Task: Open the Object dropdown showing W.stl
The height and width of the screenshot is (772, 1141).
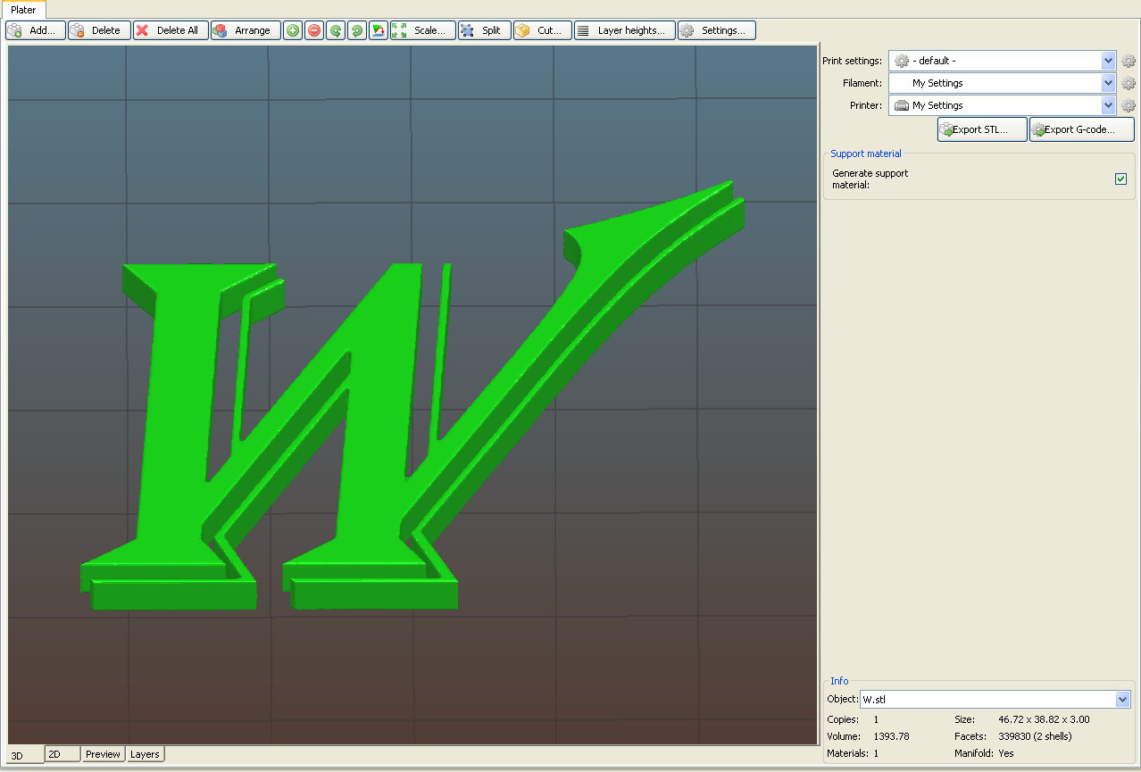Action: [x=1123, y=699]
